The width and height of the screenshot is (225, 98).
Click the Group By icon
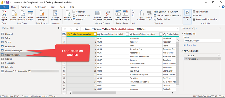pyautogui.click(x=149, y=13)
